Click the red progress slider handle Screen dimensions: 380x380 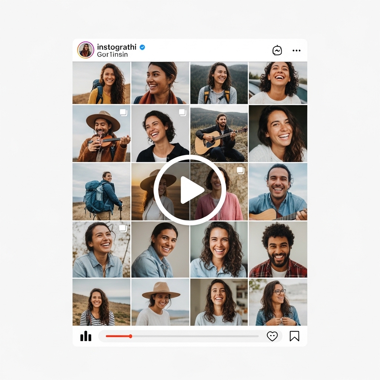pyautogui.click(x=130, y=336)
